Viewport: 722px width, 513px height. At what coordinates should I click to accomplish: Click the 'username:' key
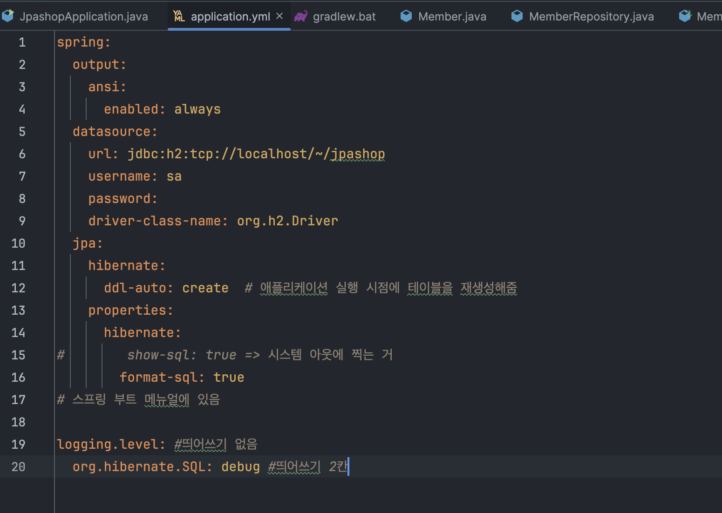tap(123, 176)
